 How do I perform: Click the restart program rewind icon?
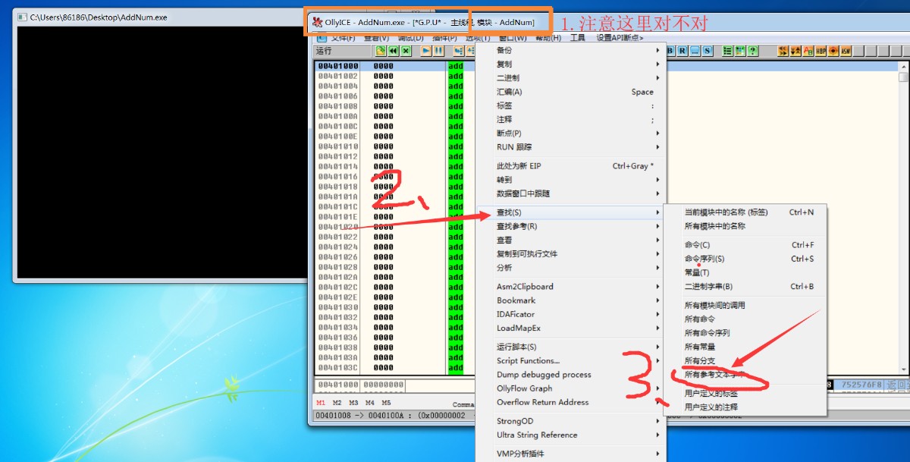point(394,51)
